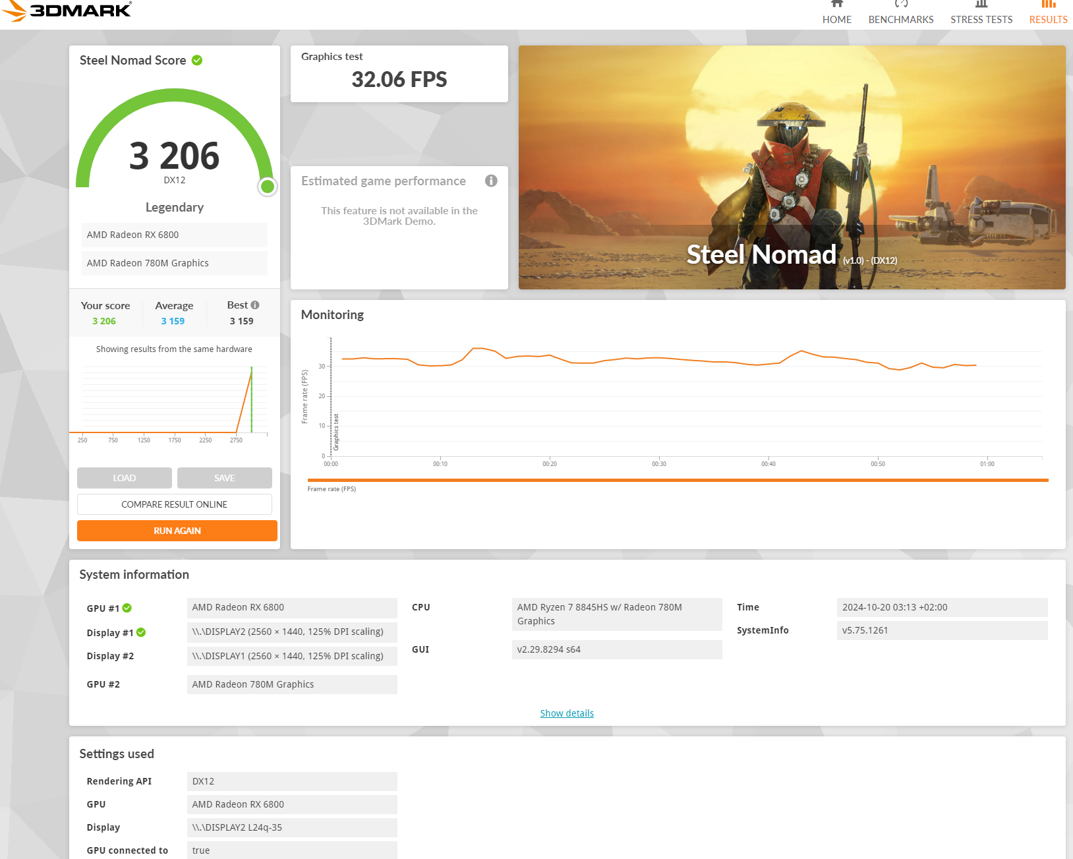Click the System information heading

(x=134, y=575)
